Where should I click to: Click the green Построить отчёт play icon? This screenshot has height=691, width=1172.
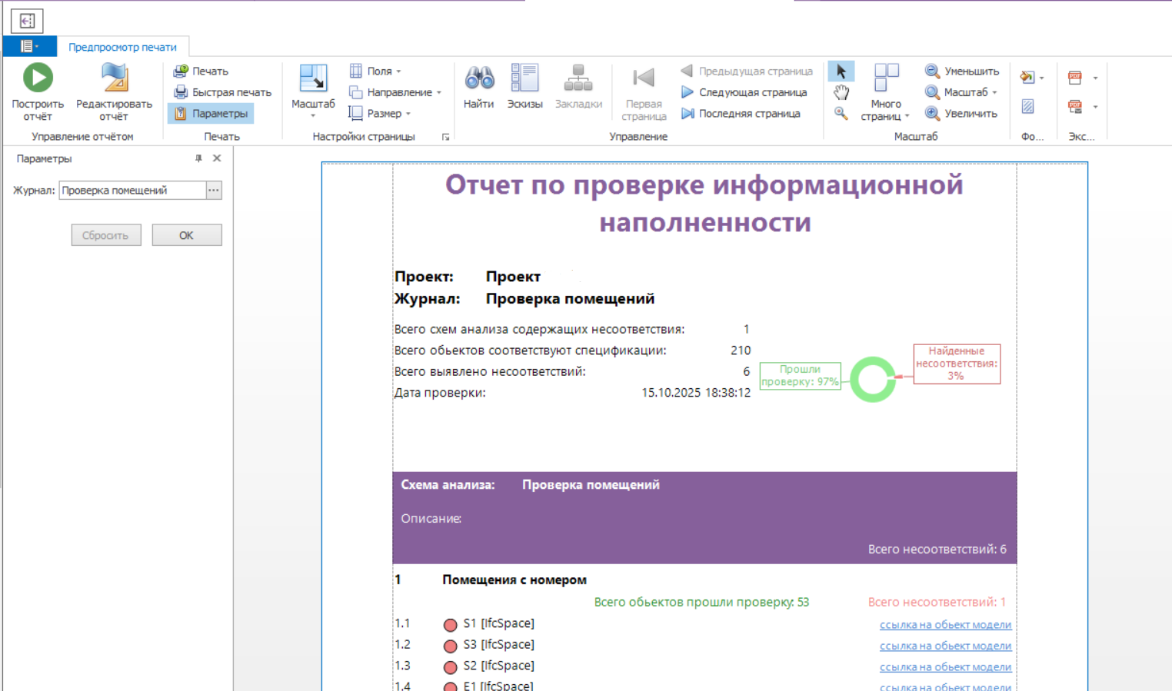(38, 78)
